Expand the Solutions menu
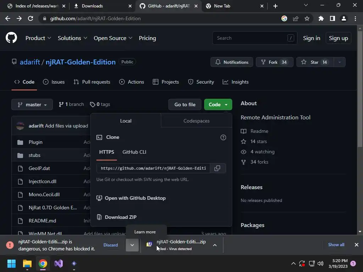 click(x=72, y=38)
